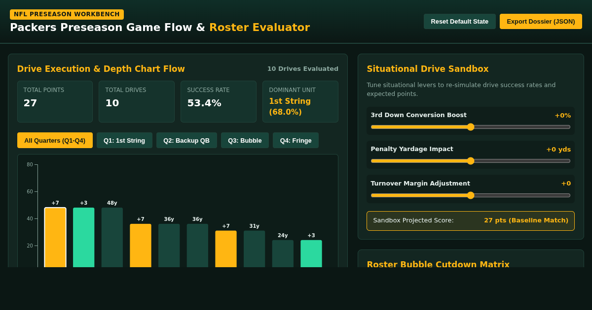The image size is (592, 310).
Task: Click Situational Drive Sandbox heading
Action: (428, 69)
